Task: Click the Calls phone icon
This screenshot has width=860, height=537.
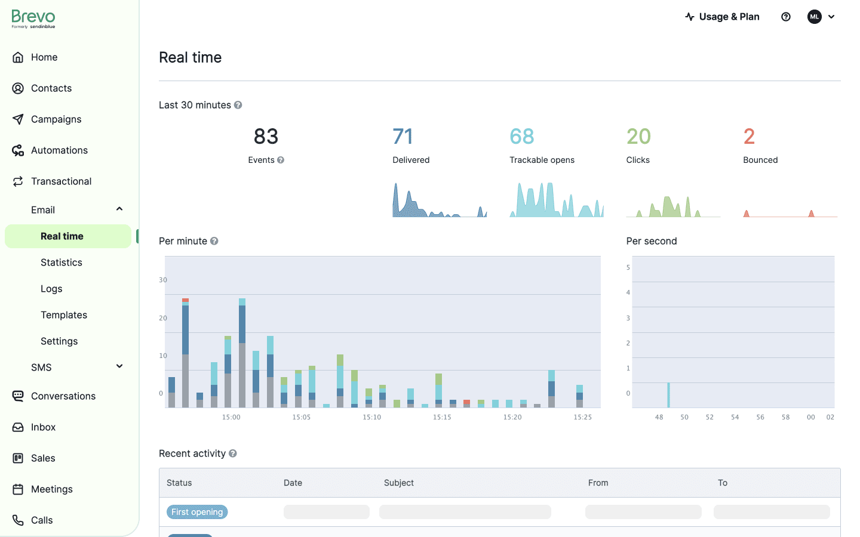Action: 17,520
